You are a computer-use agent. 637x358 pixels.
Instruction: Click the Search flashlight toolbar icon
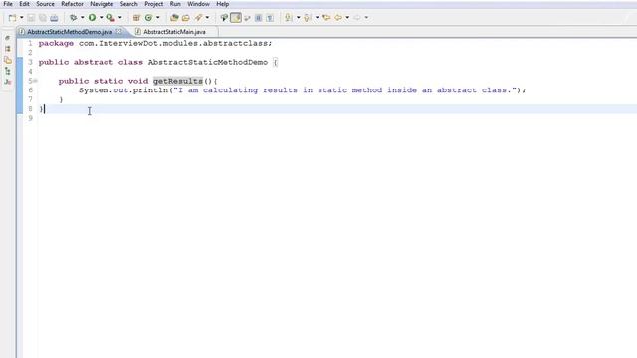click(x=198, y=18)
